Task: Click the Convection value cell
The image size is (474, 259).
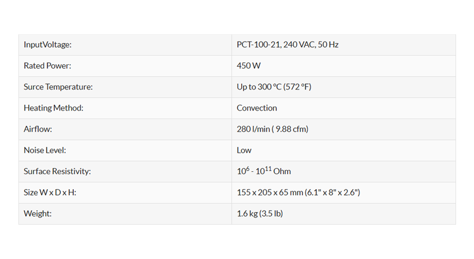Action: click(256, 108)
